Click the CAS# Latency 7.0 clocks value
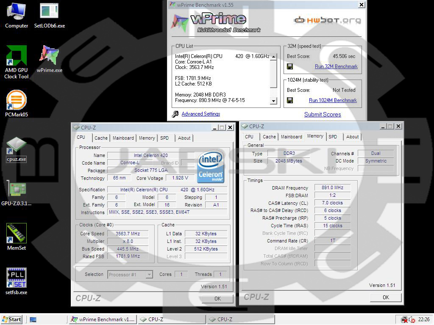The height and width of the screenshot is (325, 434). 332,203
